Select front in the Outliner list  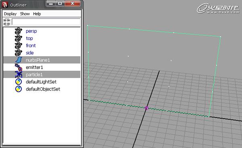click(31, 45)
